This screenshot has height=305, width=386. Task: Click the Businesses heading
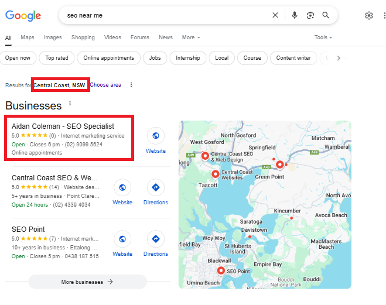pyautogui.click(x=33, y=106)
